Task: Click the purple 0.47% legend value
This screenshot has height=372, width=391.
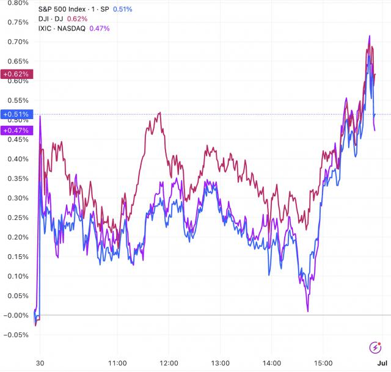Action: point(100,29)
